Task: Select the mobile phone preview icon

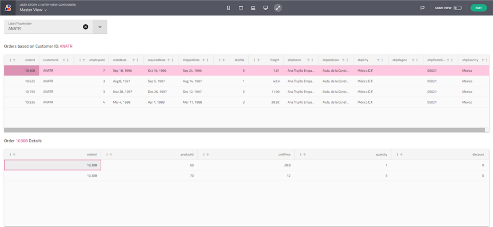Action: point(229,8)
